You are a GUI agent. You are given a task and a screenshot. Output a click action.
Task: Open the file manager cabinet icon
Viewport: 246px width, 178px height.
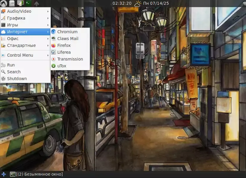click(x=12, y=3)
